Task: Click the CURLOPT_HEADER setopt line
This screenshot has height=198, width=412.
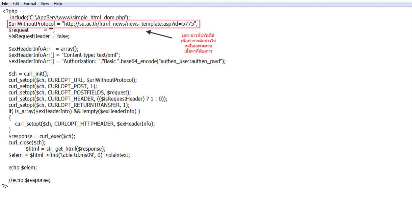Action: coord(88,99)
